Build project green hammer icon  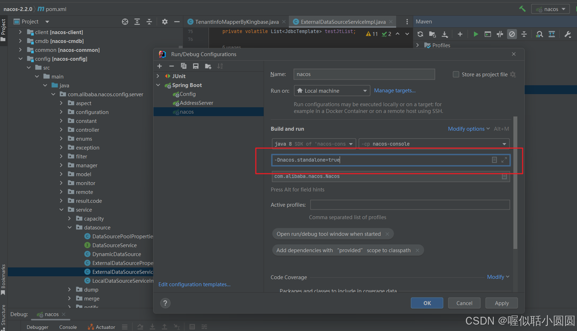pos(522,9)
